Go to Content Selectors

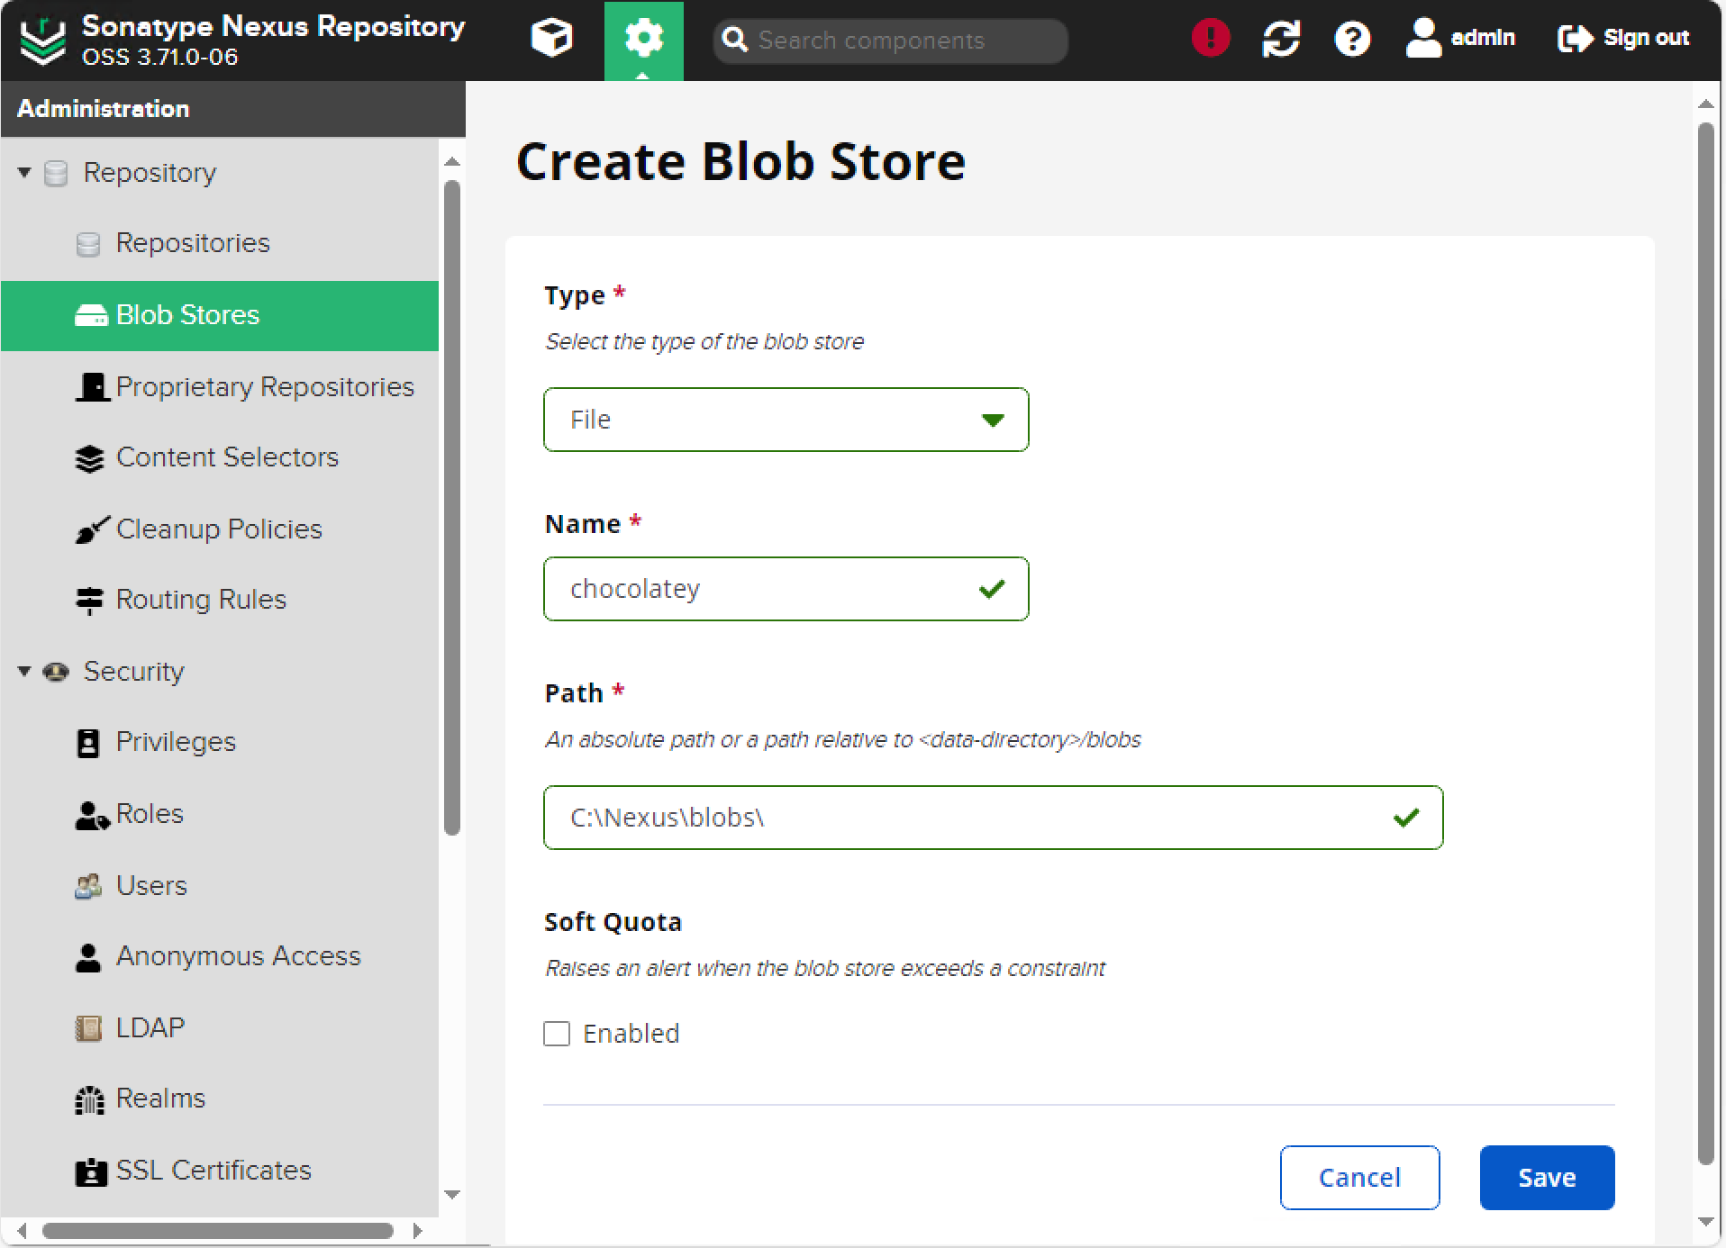pos(227,457)
